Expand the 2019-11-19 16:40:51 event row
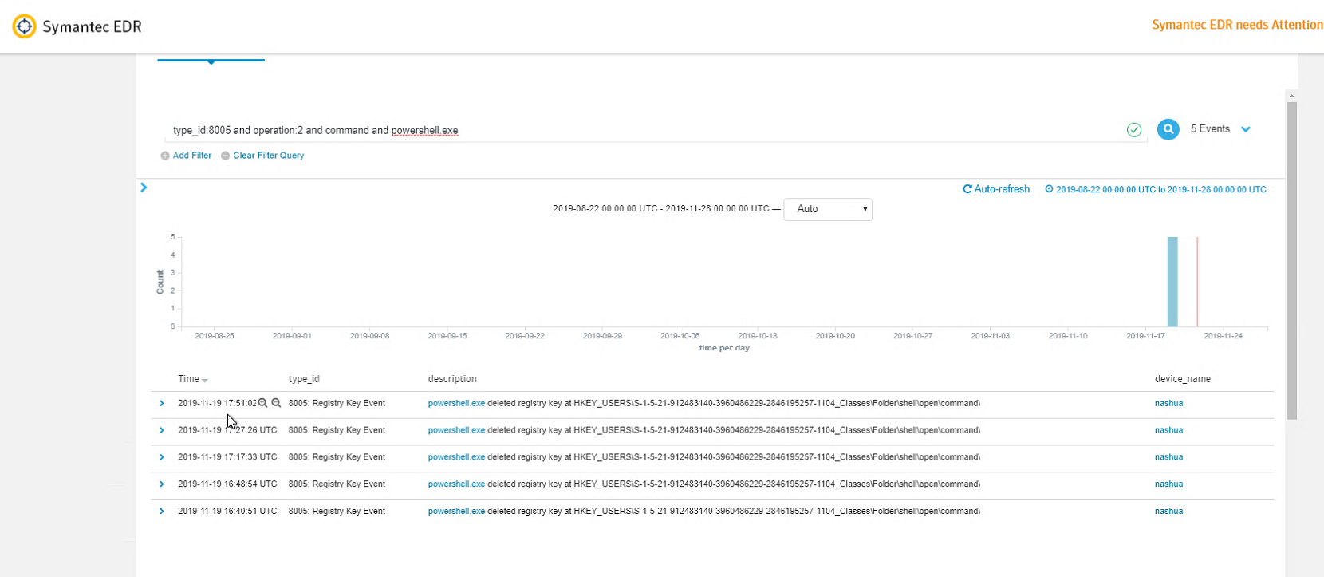 161,512
